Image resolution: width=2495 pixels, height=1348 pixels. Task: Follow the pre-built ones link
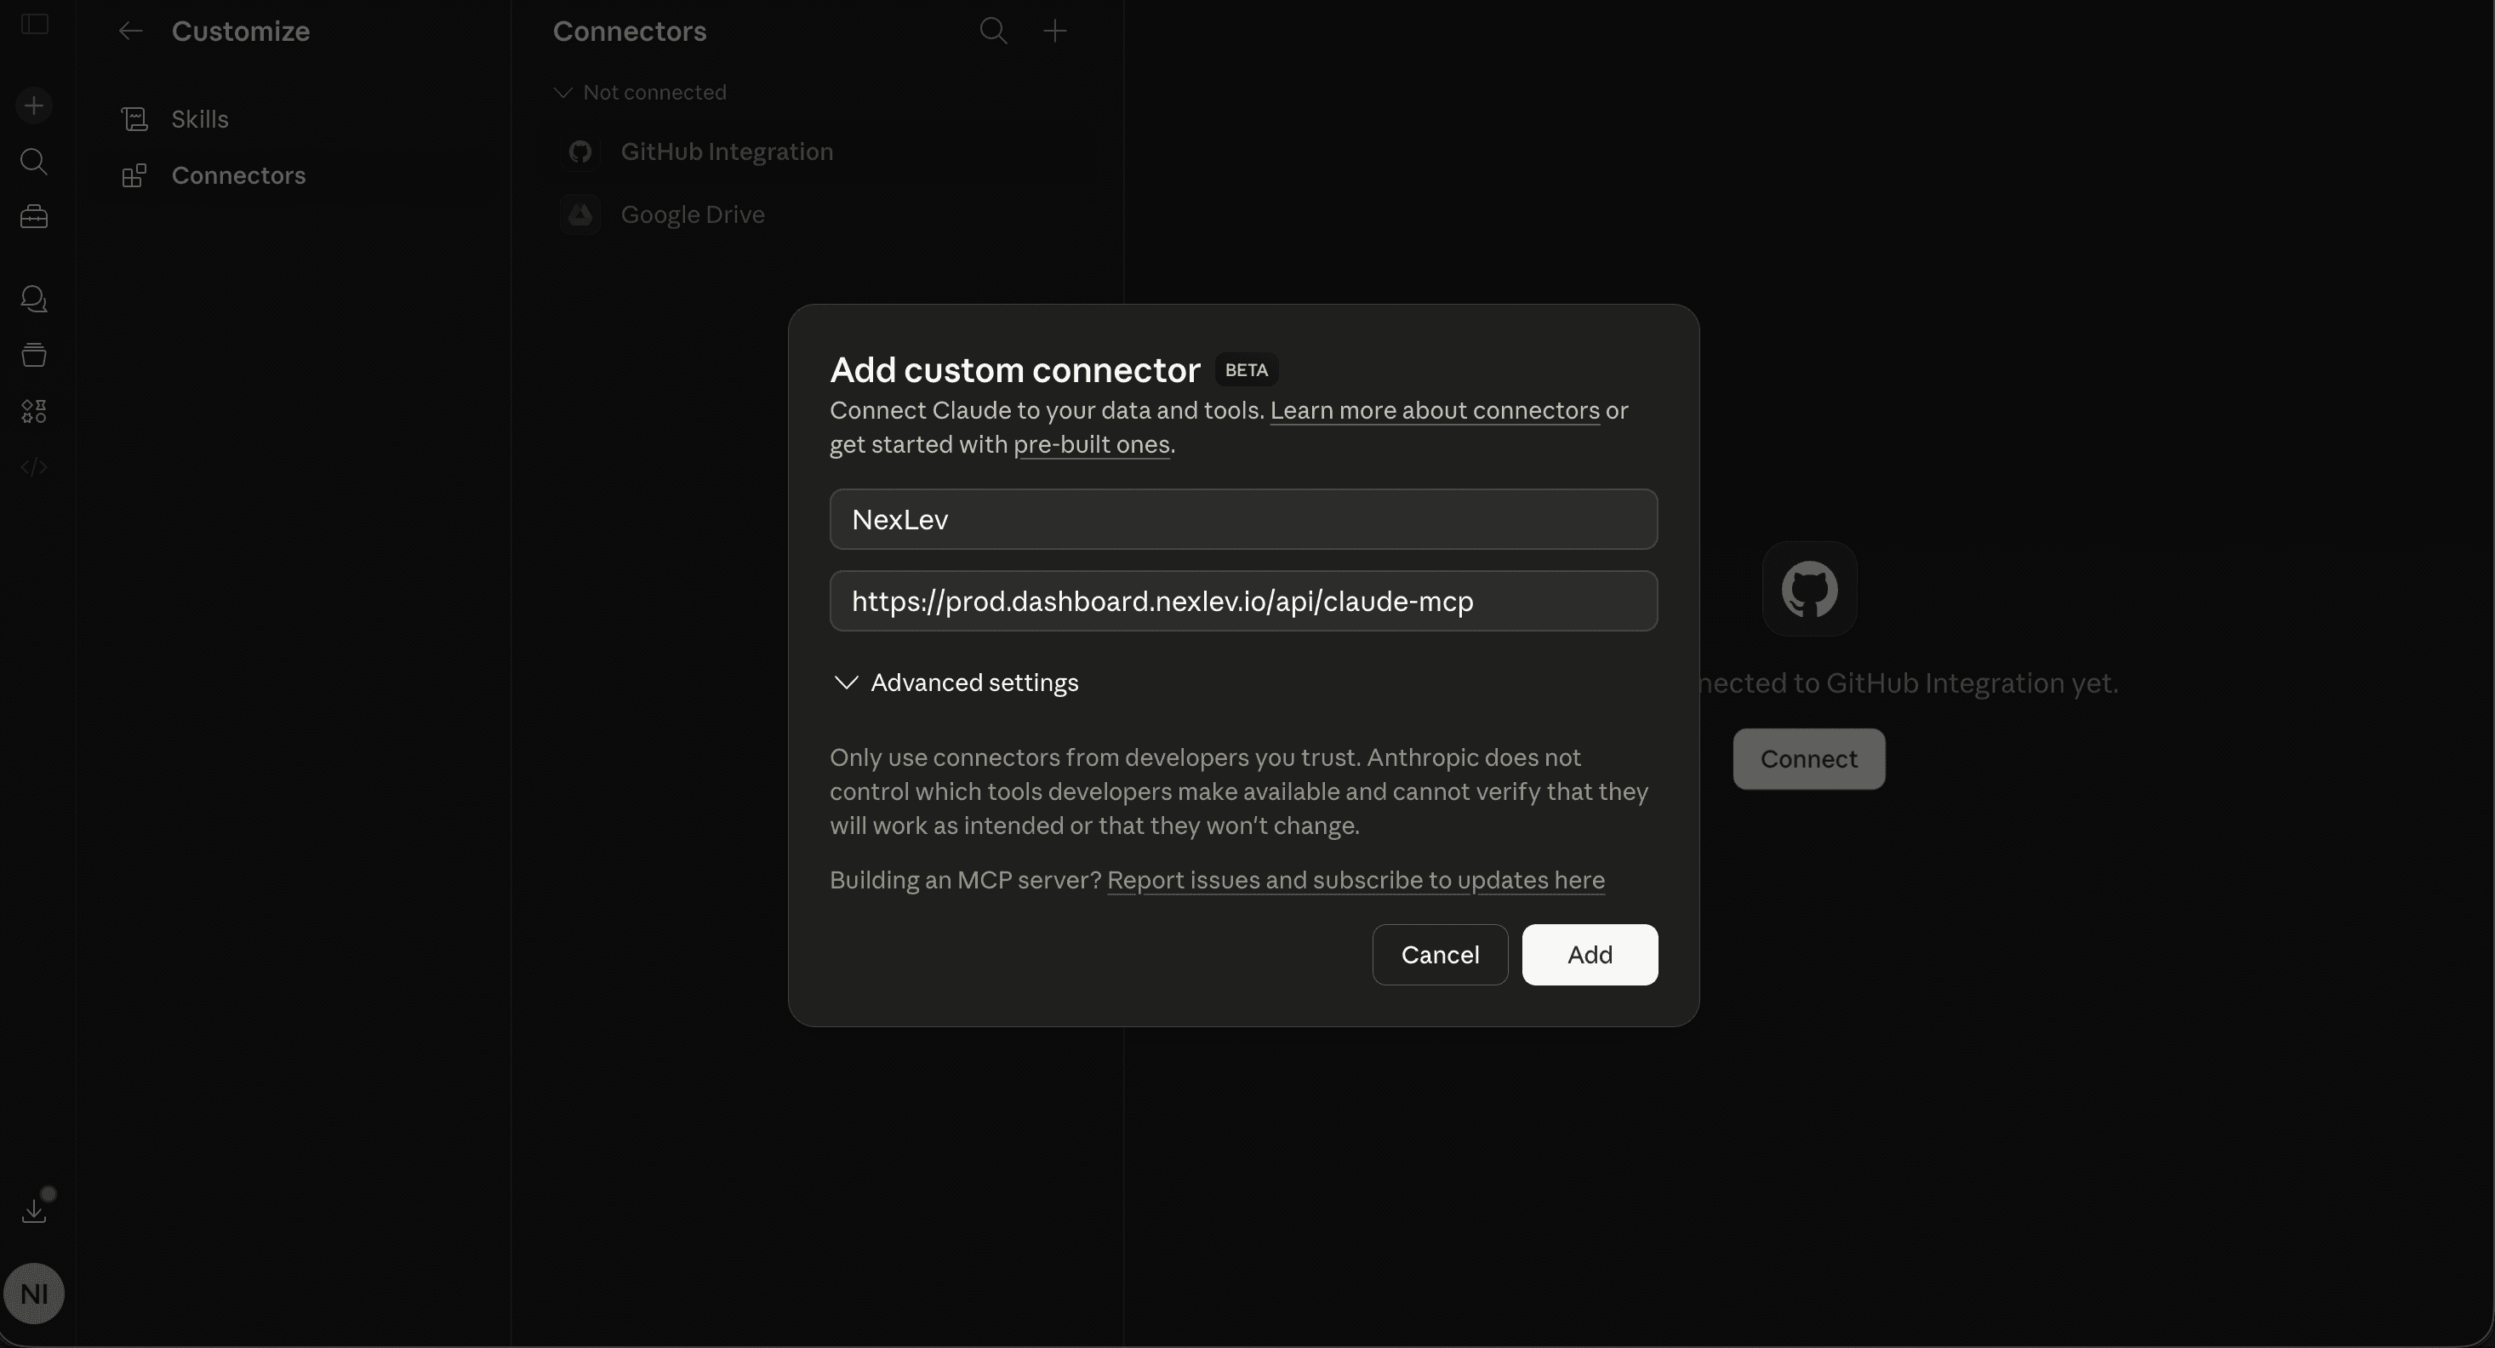1092,444
